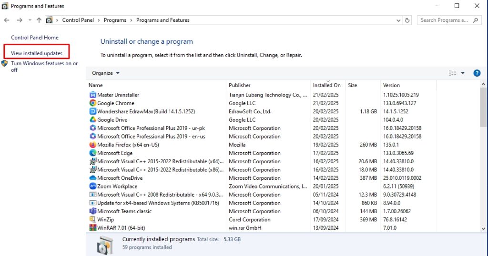This screenshot has height=256, width=488.
Task: Click the address bar location icon
Action: 49,20
